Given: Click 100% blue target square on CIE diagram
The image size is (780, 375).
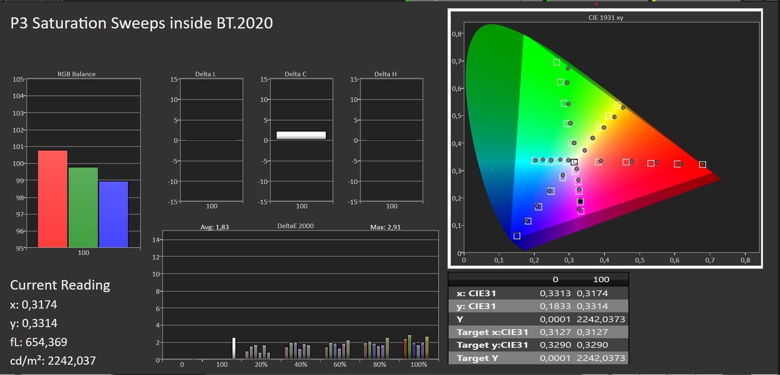Looking at the screenshot, I should [517, 236].
